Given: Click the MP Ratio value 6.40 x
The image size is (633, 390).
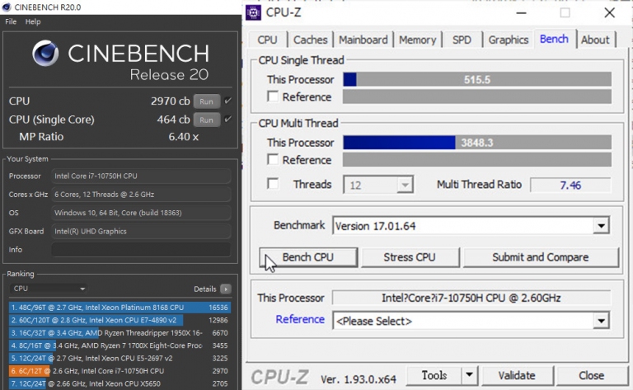Looking at the screenshot, I should pyautogui.click(x=183, y=137).
